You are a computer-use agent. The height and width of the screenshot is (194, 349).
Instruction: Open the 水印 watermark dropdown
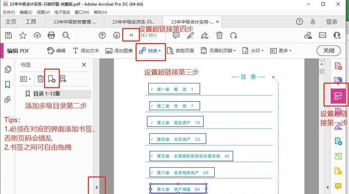coord(253,51)
